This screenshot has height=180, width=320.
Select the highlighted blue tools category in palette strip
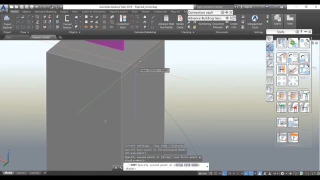tap(269, 47)
